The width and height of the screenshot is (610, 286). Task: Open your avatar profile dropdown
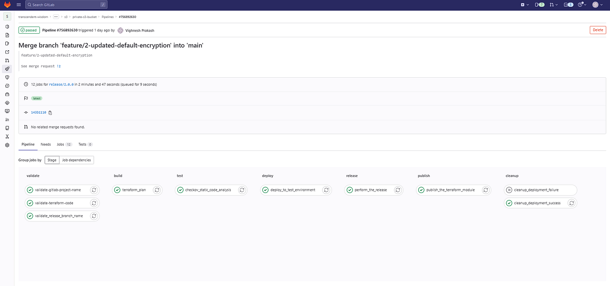(x=597, y=4)
